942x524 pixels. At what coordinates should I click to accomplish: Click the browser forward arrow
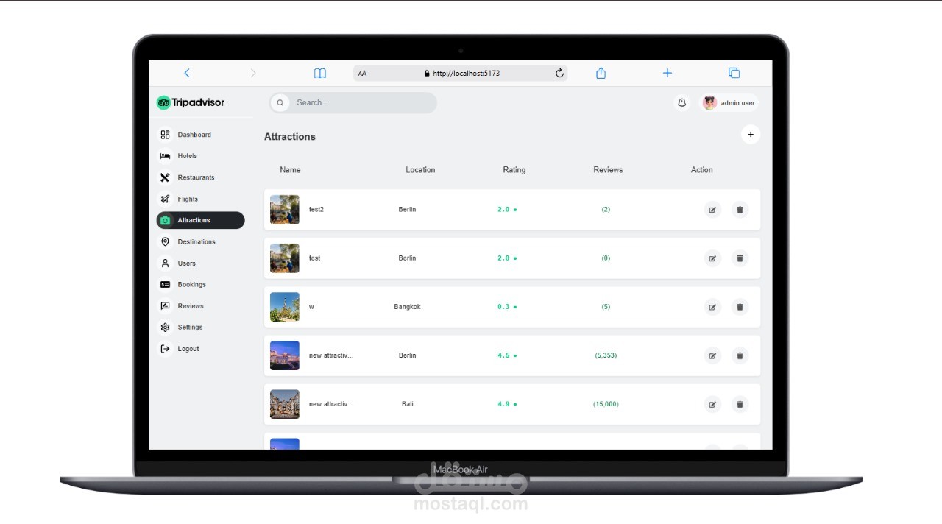click(253, 73)
